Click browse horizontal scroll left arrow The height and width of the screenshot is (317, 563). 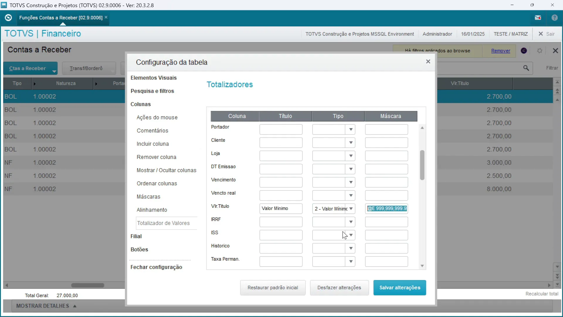7,285
